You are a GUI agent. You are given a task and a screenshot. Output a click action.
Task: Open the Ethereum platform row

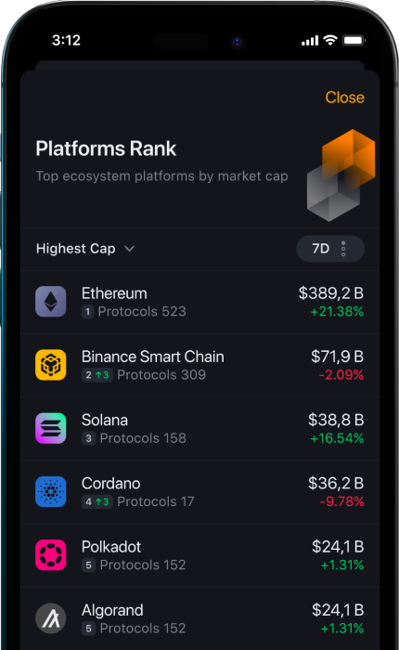pyautogui.click(x=199, y=302)
